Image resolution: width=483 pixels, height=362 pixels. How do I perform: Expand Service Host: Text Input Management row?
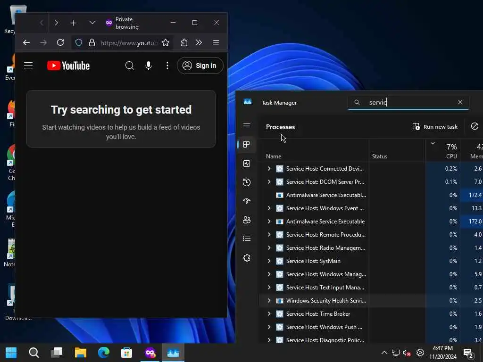269,288
